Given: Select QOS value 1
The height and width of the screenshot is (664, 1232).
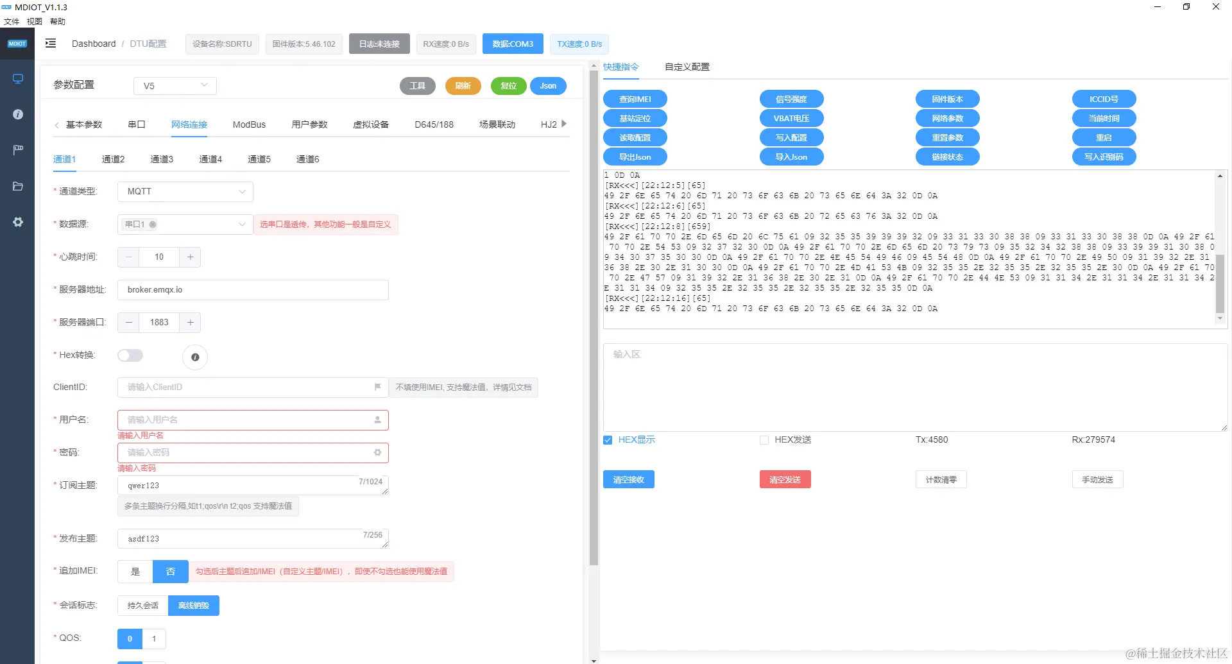Looking at the screenshot, I should [154, 639].
